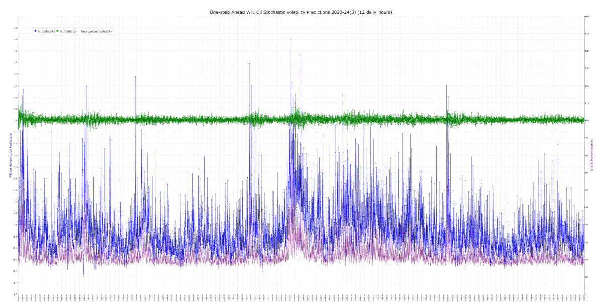This screenshot has height=308, width=603.
Task: Click the 10 tick label on right axis
Action: [587, 277]
